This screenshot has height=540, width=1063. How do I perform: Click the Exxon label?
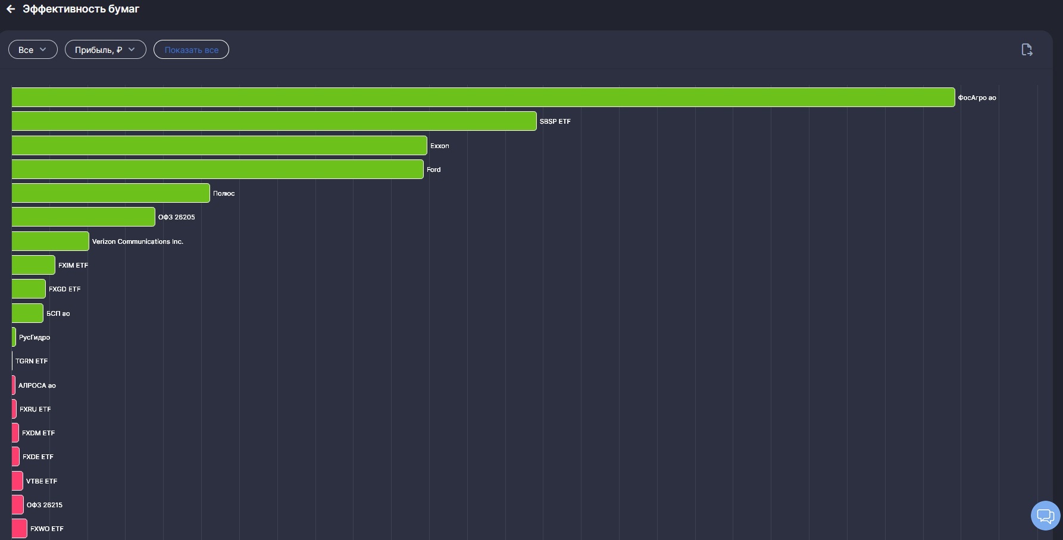click(x=440, y=146)
